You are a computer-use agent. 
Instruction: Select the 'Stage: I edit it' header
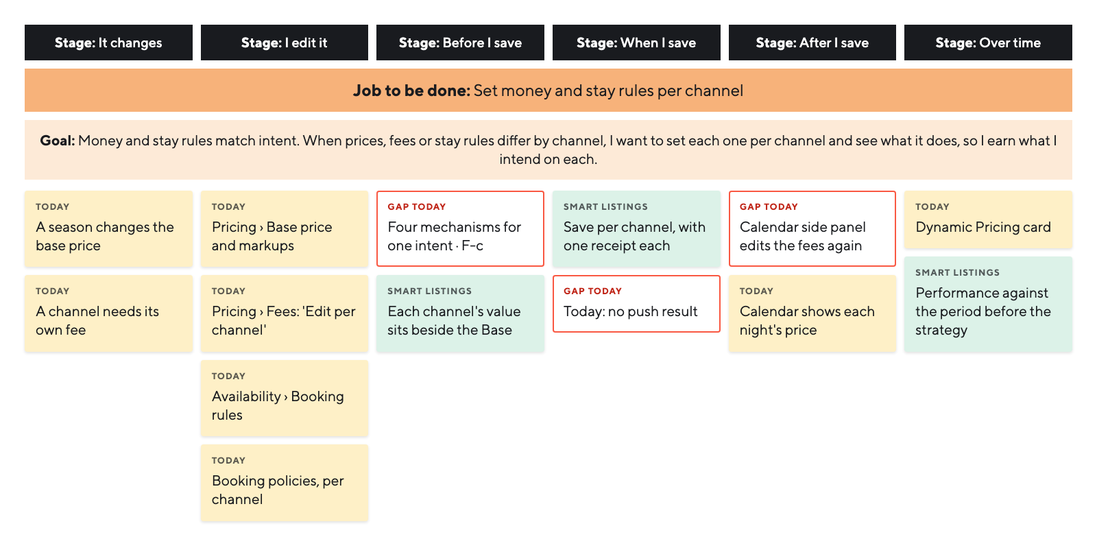point(285,43)
